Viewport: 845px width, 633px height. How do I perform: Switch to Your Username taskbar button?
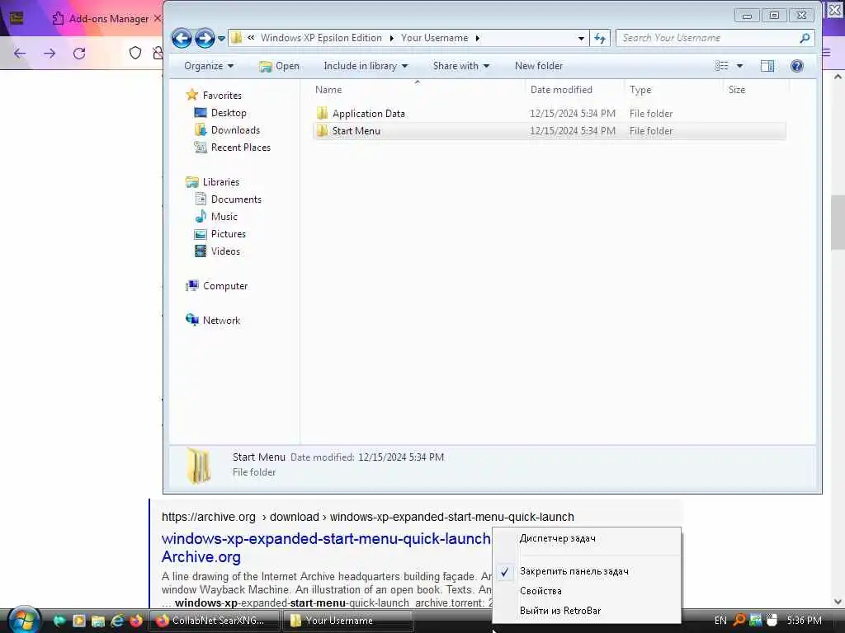click(348, 621)
